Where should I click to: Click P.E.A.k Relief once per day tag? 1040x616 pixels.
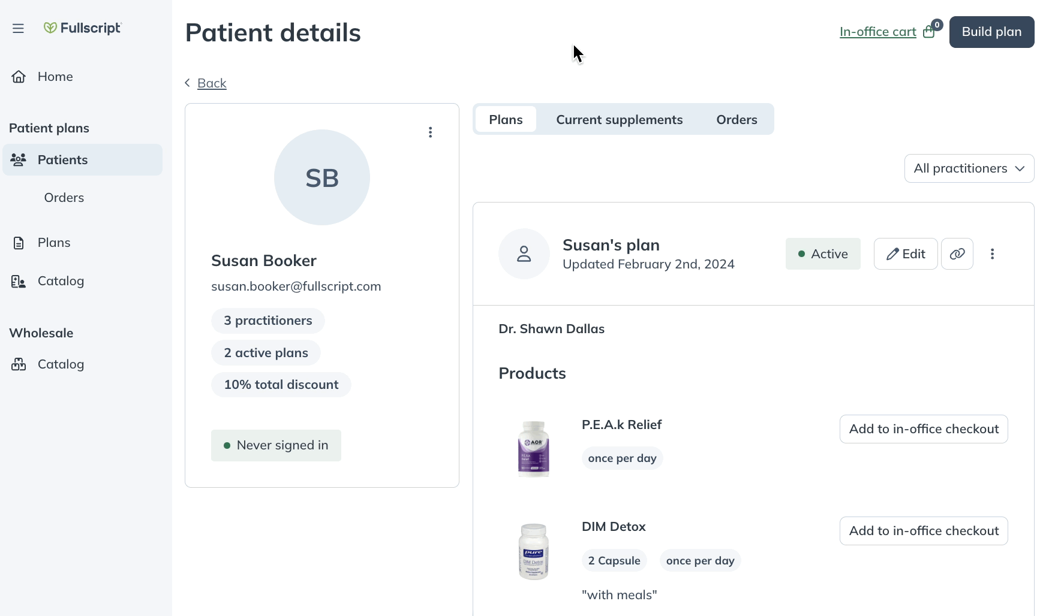click(623, 458)
